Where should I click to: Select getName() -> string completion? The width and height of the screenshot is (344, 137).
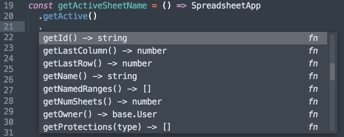(x=183, y=76)
